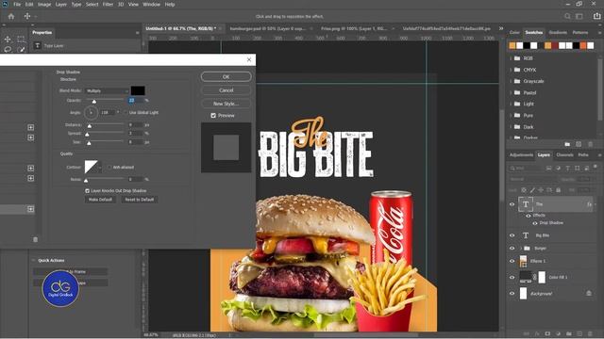The height and width of the screenshot is (339, 604).
Task: Open the Contour picker dropdown arrow
Action: coord(100,168)
